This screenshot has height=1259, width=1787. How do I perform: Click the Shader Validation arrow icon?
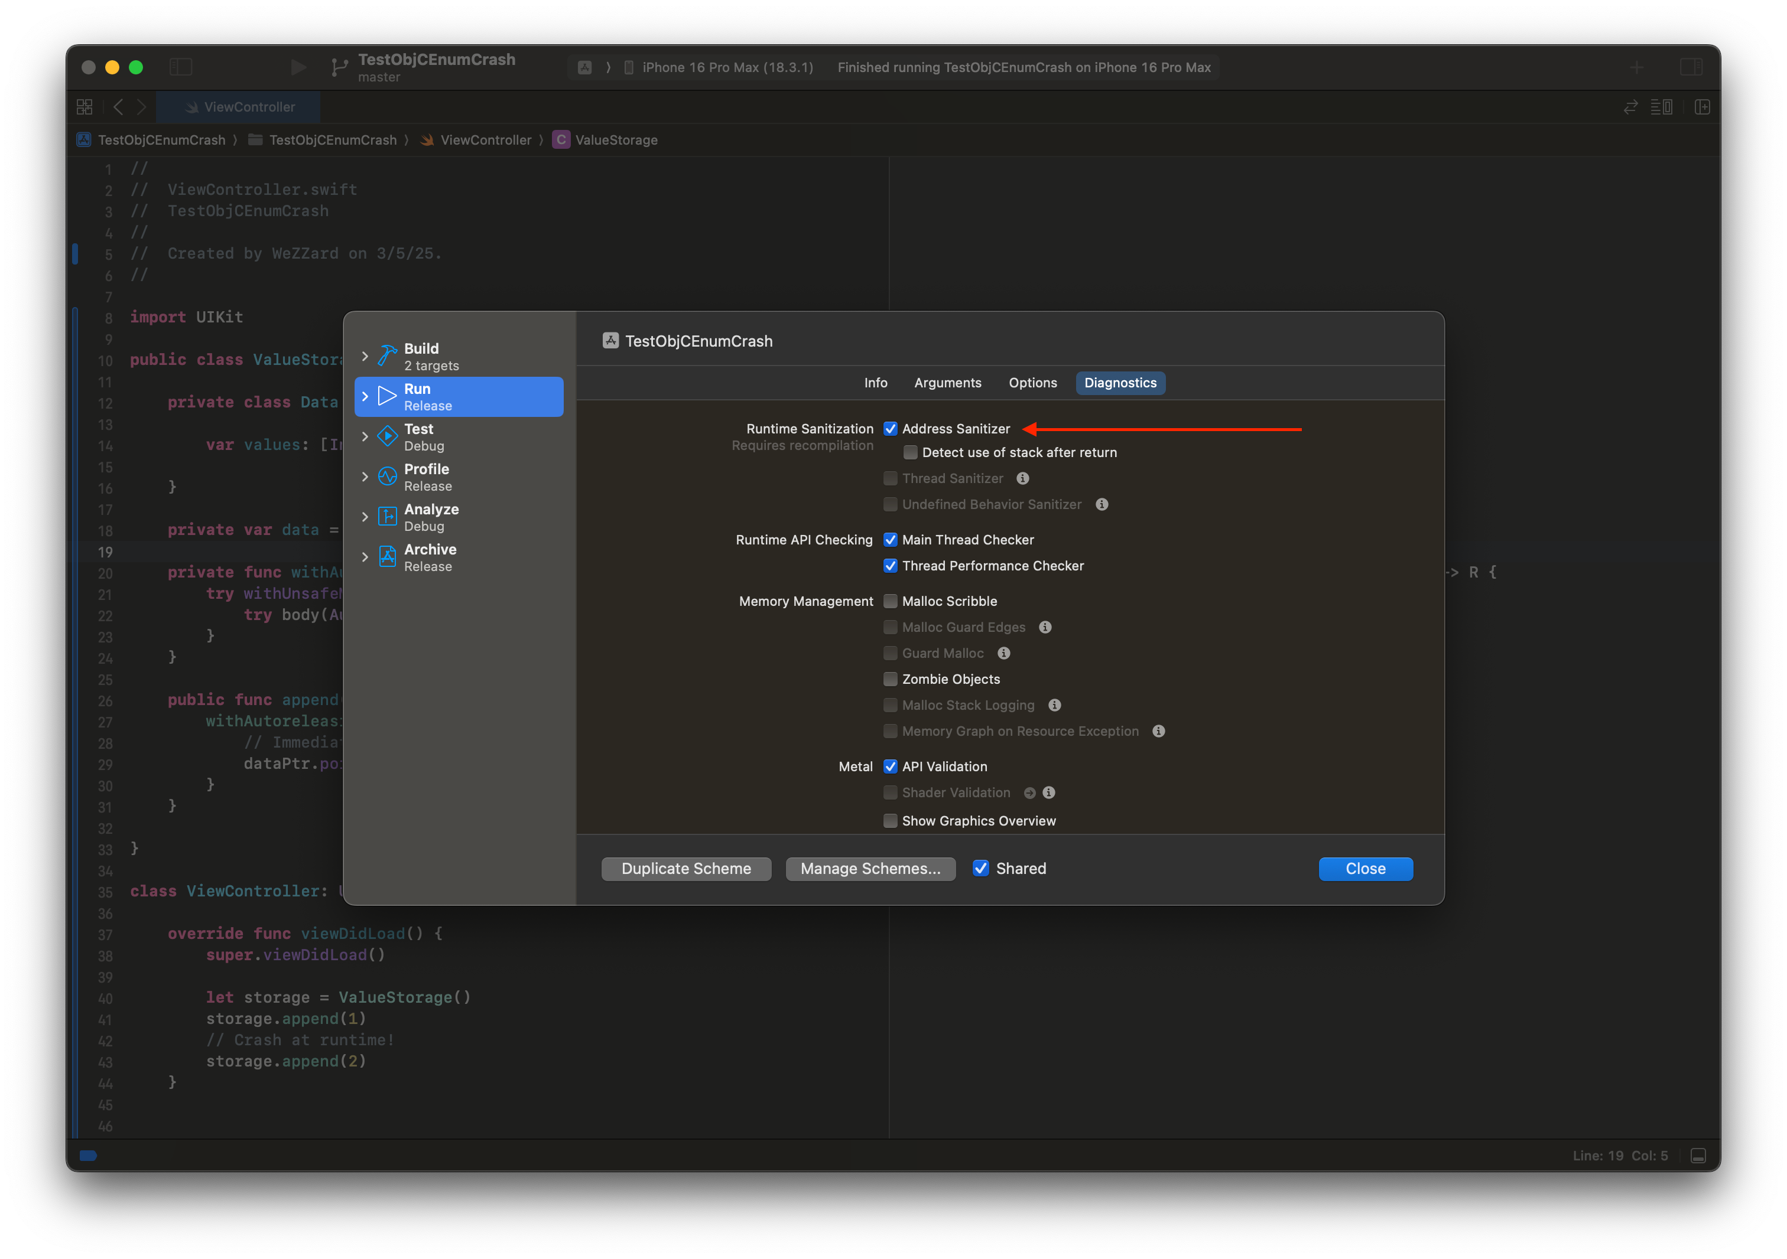[1029, 792]
